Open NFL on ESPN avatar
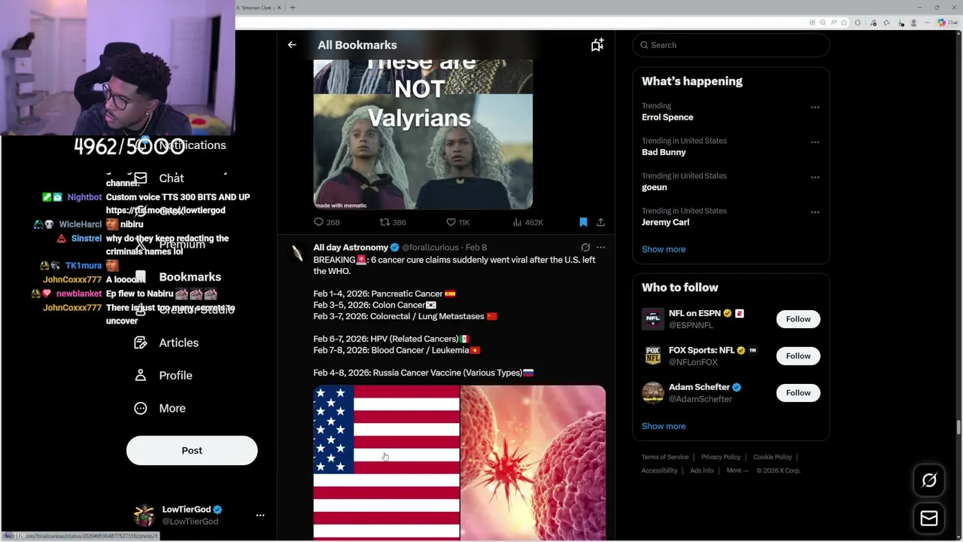Image resolution: width=963 pixels, height=542 pixels. pos(653,319)
